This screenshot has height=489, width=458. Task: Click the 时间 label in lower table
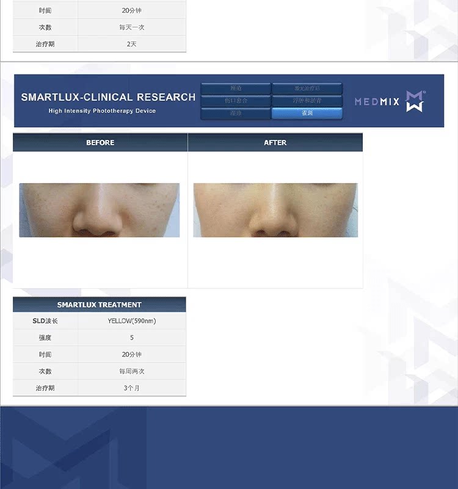coord(45,355)
